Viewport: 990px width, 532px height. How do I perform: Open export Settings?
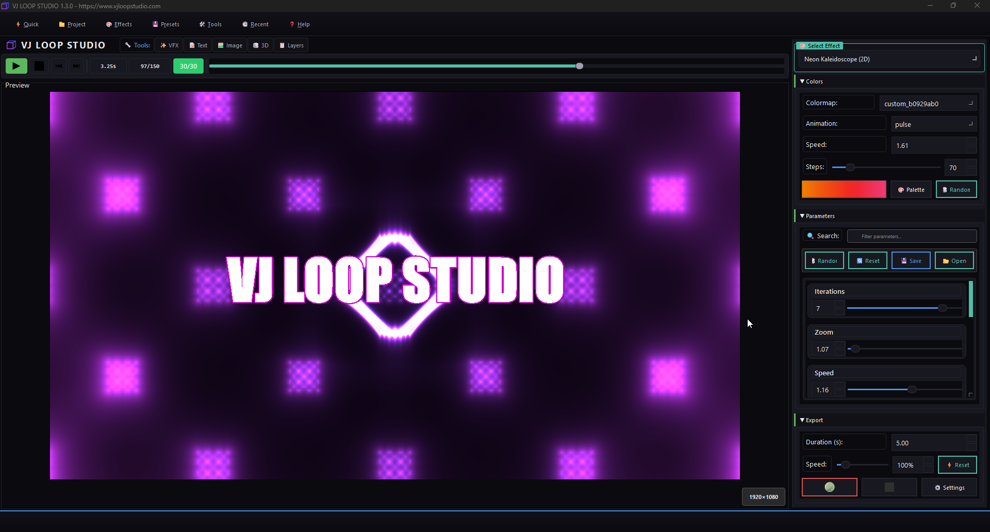949,487
